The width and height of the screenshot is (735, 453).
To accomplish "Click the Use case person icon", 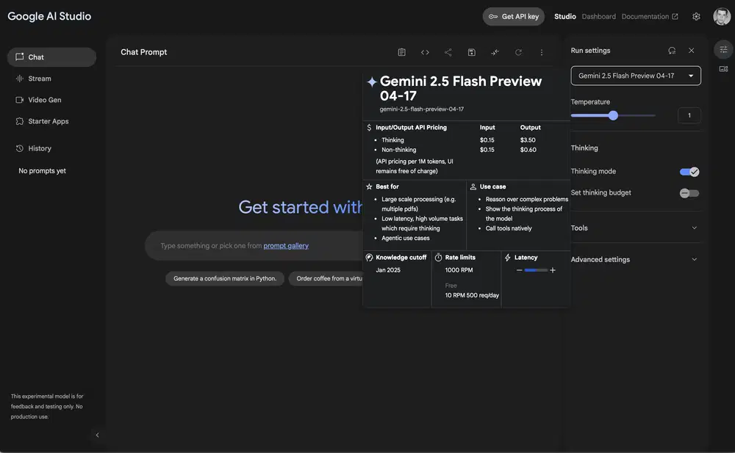I will point(473,186).
